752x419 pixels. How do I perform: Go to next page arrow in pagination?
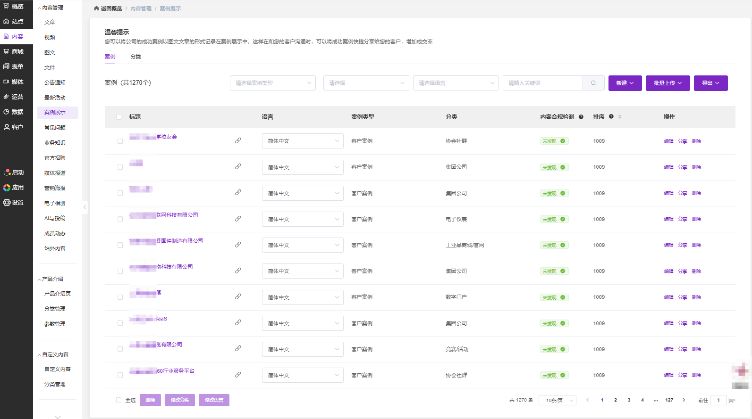click(x=684, y=400)
